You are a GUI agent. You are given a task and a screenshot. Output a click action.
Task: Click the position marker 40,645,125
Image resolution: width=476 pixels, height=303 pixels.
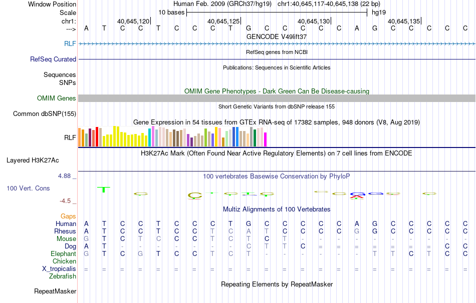tap(223, 21)
